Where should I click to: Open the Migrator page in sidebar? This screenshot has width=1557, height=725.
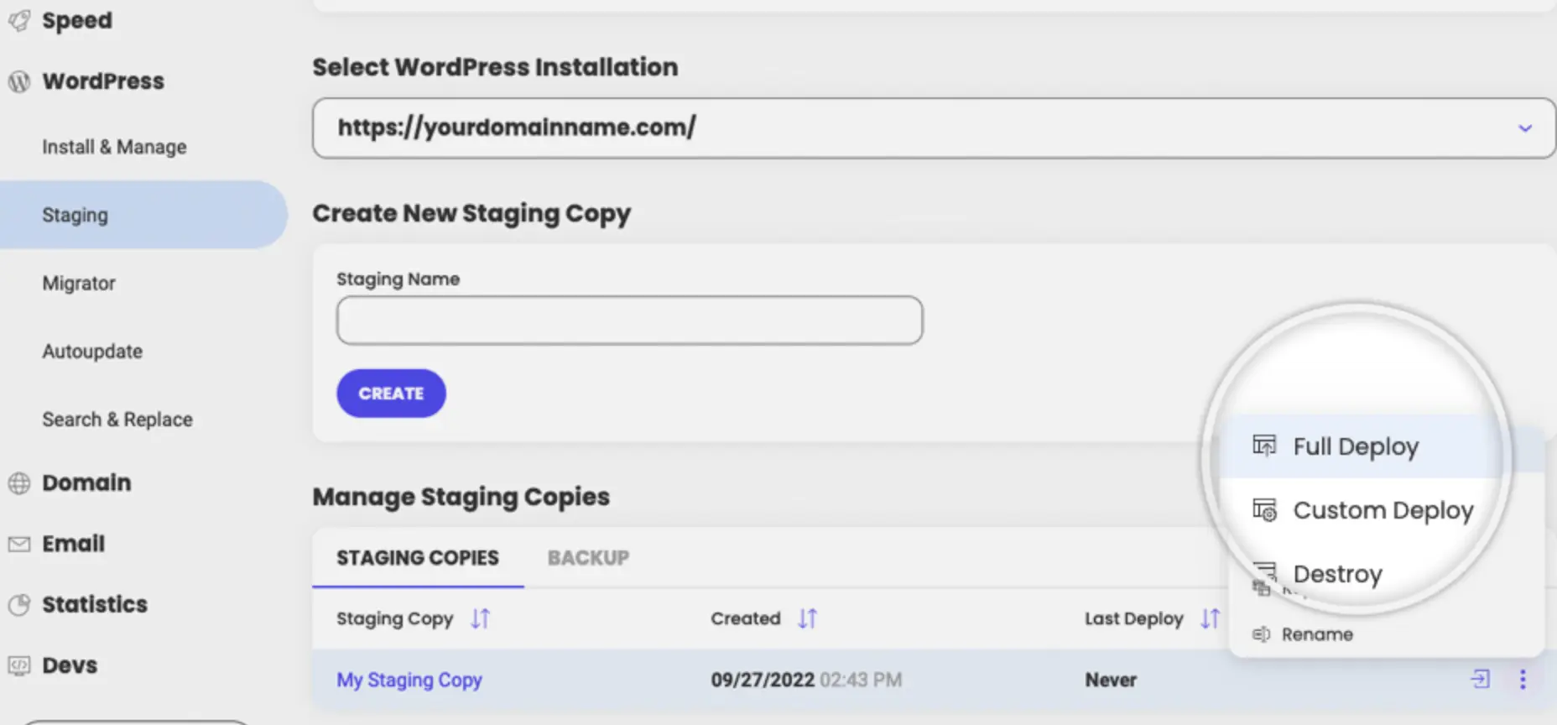(79, 284)
